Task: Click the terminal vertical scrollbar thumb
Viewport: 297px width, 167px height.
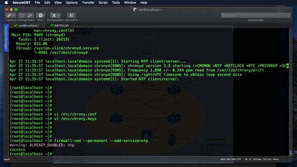Action: pyautogui.click(x=291, y=153)
